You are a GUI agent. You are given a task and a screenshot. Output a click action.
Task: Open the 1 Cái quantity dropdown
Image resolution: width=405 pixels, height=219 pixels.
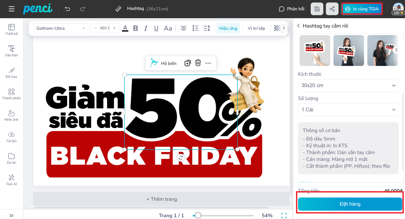pyautogui.click(x=348, y=110)
